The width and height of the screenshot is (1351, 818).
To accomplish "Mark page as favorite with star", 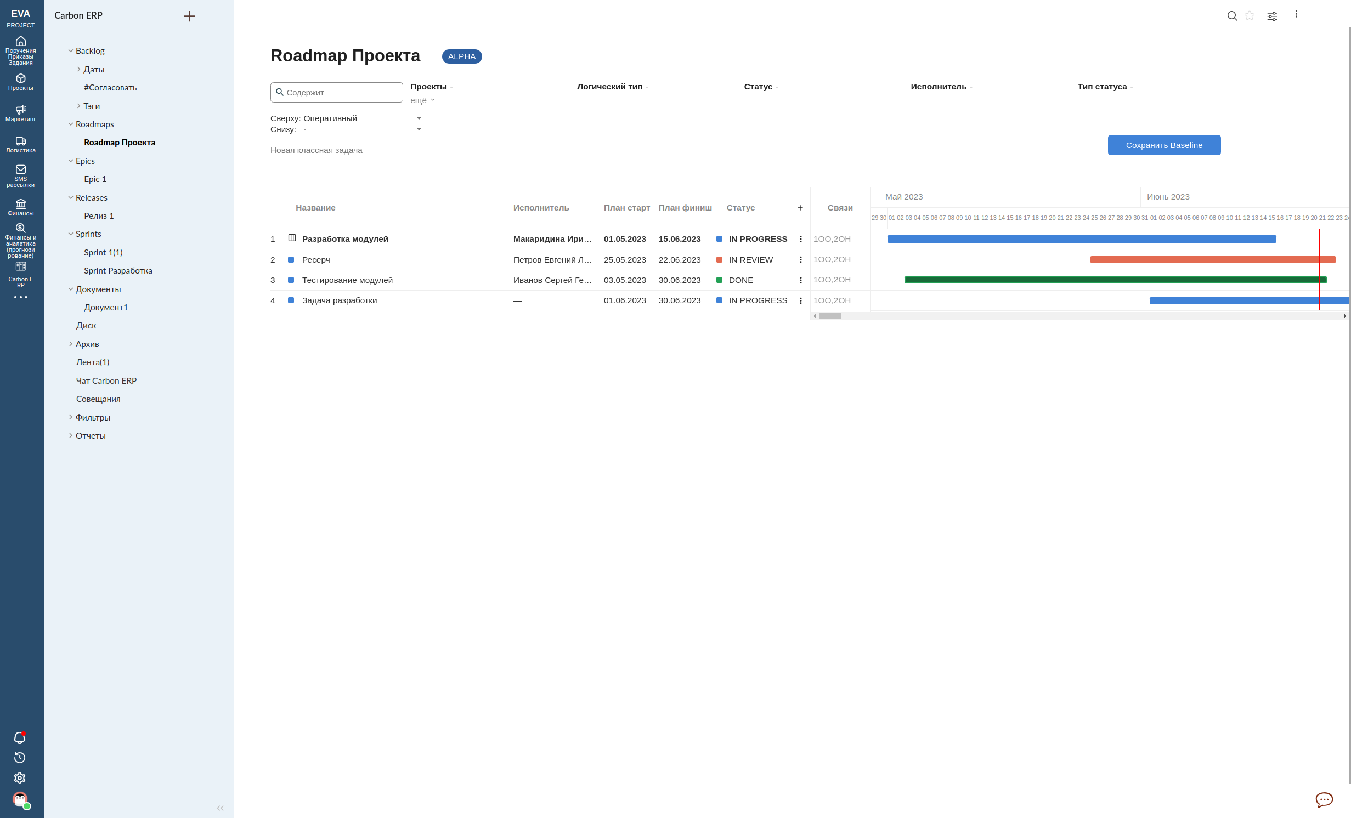I will tap(1250, 16).
